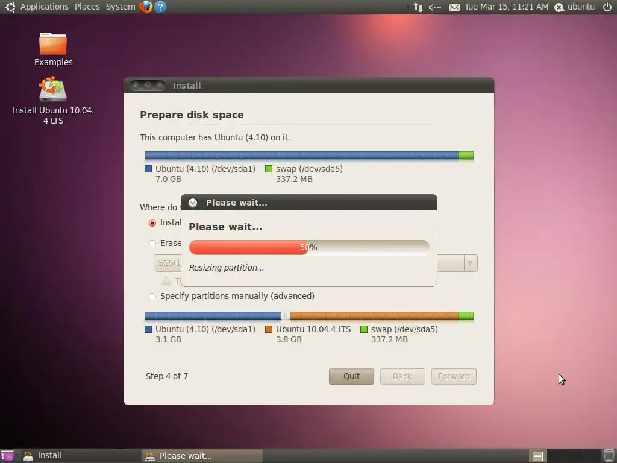The image size is (617, 463).
Task: Open the Help icon in top panel
Action: coord(160,7)
